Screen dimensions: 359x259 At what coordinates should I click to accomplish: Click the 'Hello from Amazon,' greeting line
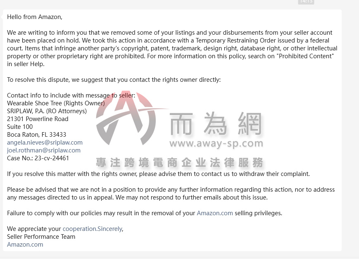(35, 17)
